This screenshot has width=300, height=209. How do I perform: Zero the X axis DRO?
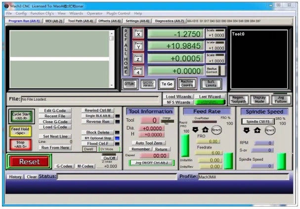(x=138, y=34)
